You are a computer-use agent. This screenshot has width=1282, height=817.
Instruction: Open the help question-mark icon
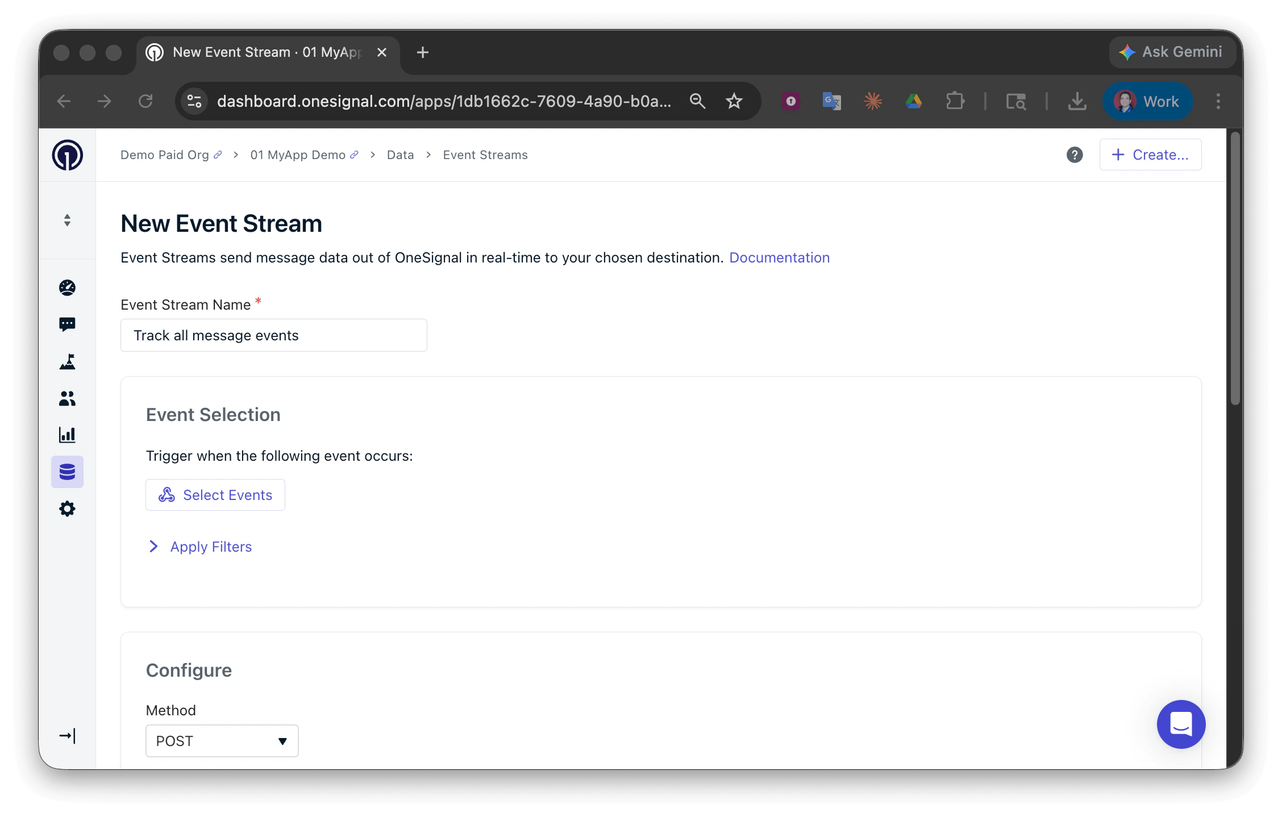pyautogui.click(x=1074, y=155)
